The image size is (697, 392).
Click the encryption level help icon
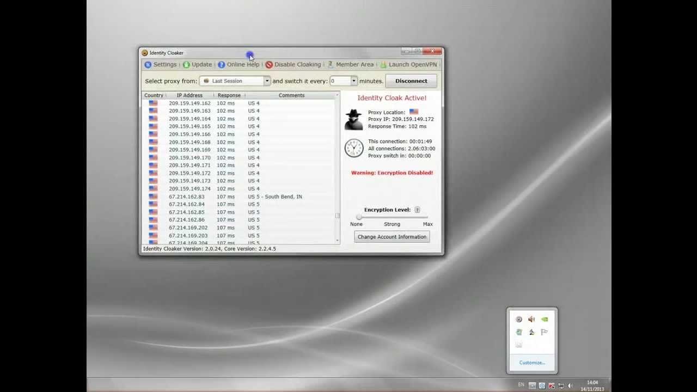pyautogui.click(x=417, y=210)
